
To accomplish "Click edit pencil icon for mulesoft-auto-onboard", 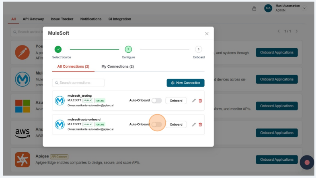I will (194, 124).
